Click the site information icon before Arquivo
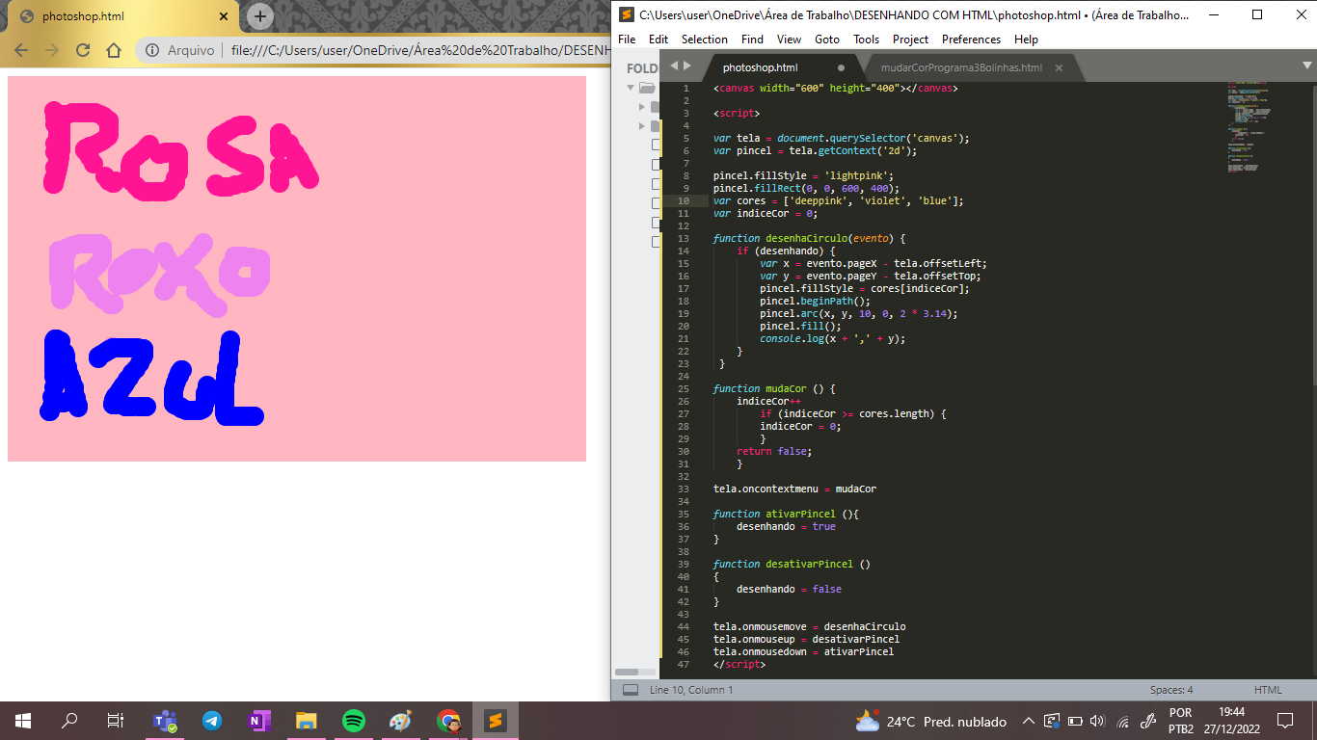The image size is (1317, 740). [x=152, y=50]
